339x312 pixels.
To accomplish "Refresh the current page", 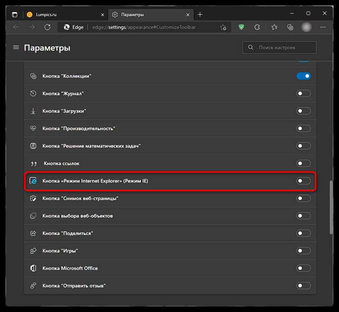I will (47, 27).
